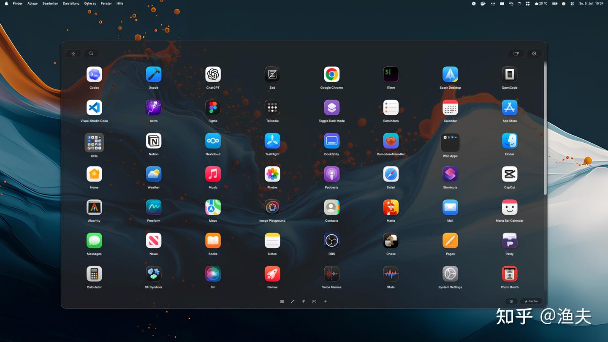Launch Podcasts
The width and height of the screenshot is (608, 342).
[331, 174]
